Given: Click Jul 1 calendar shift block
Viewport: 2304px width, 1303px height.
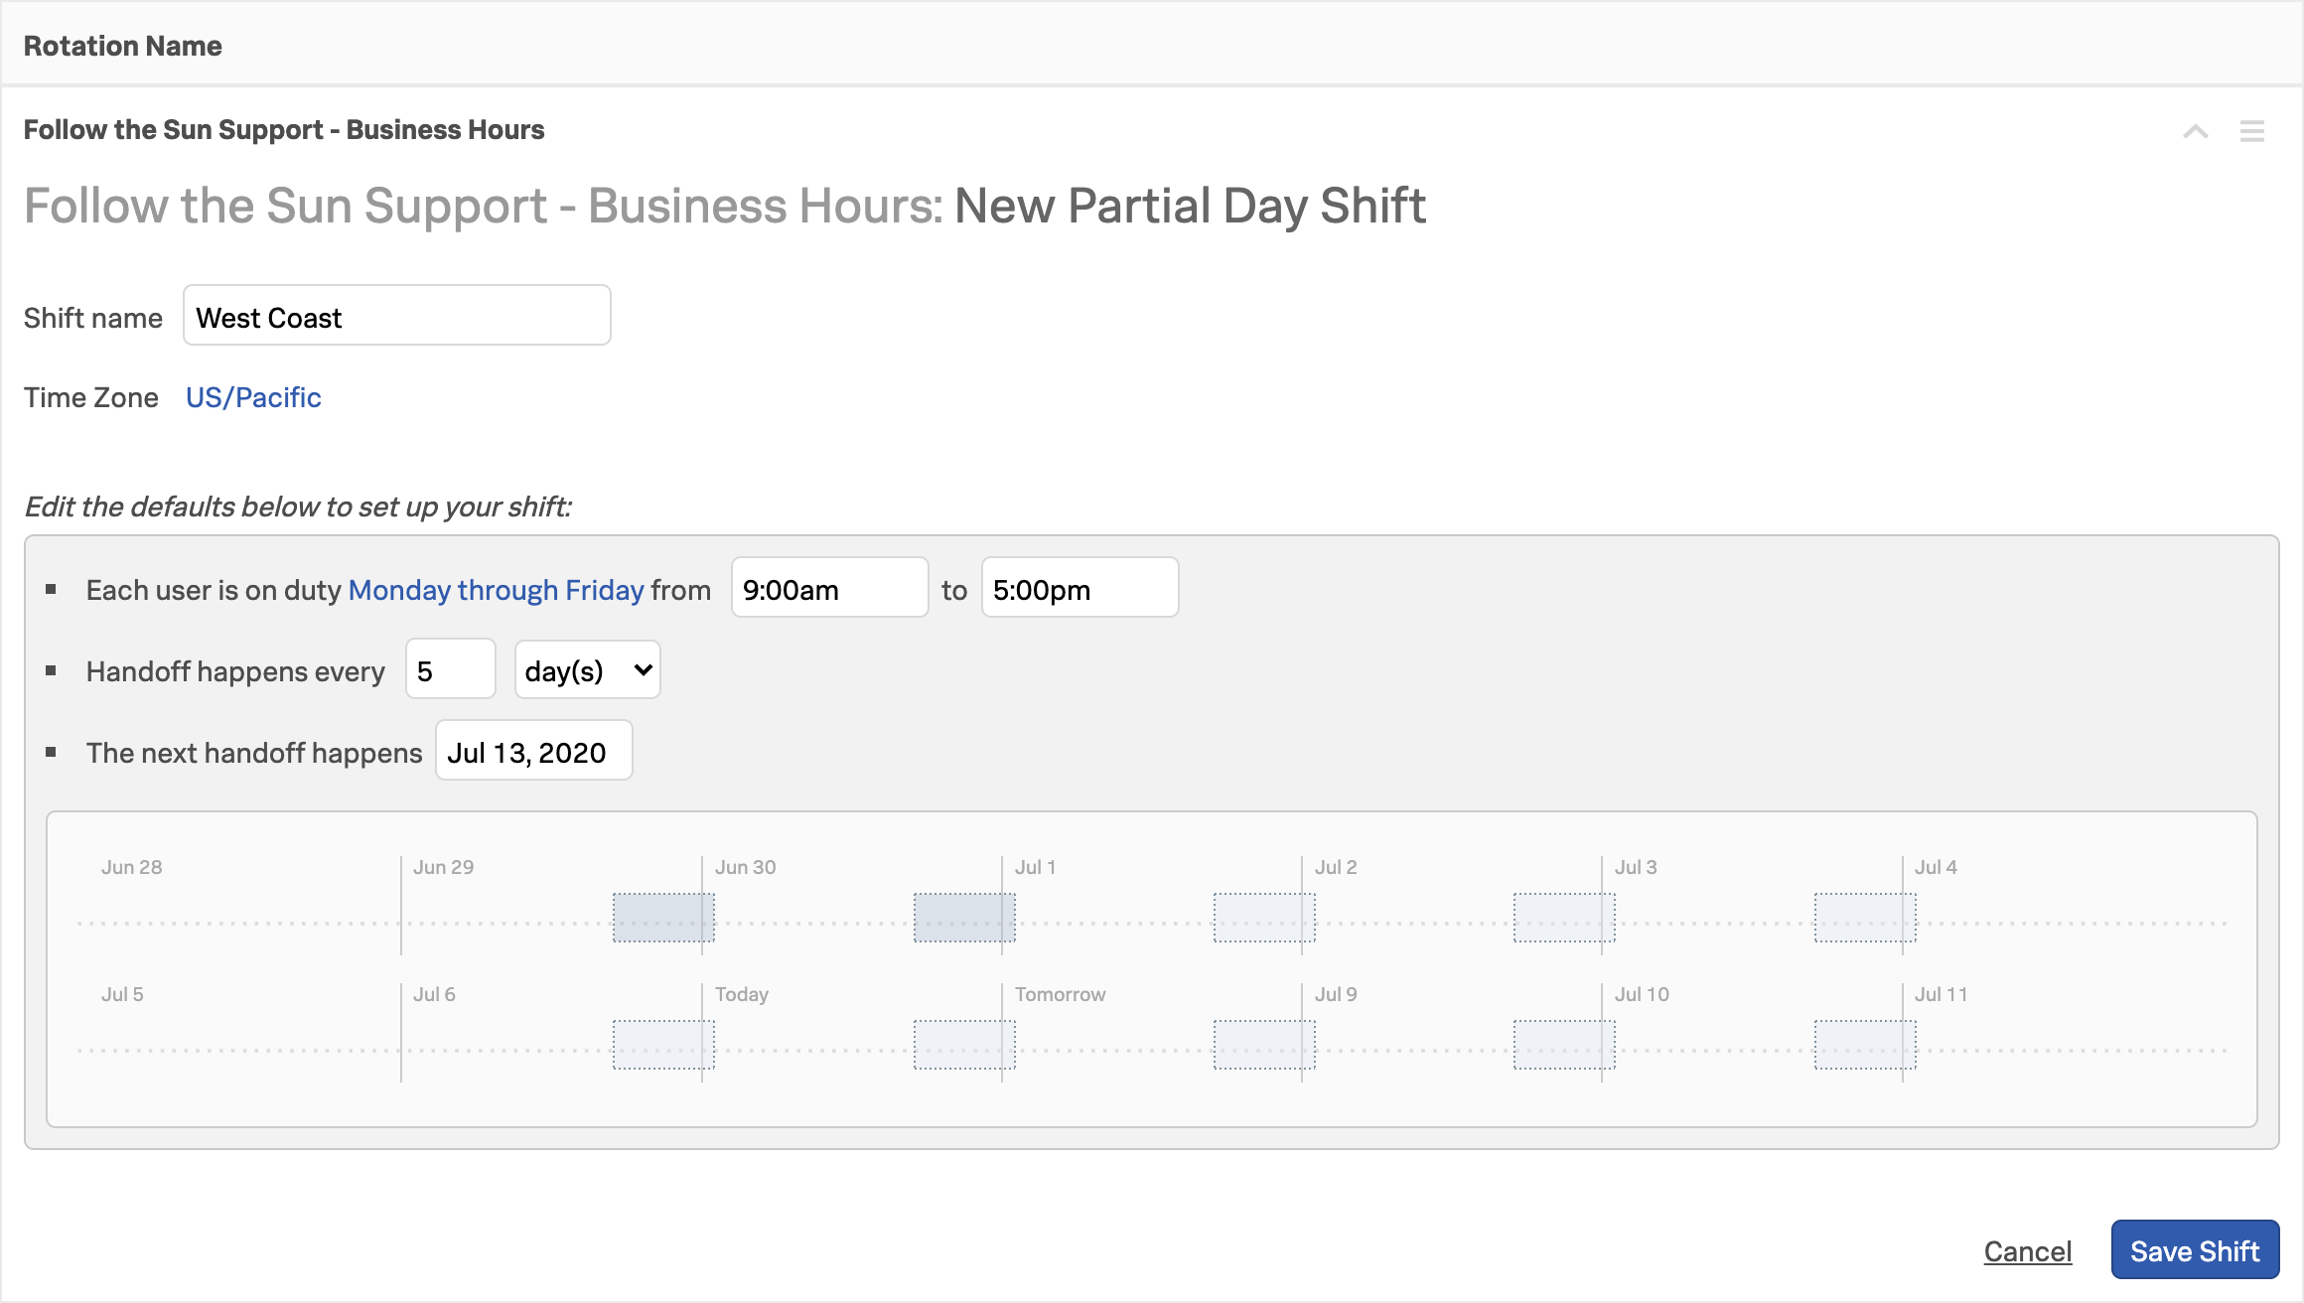Looking at the screenshot, I should 963,917.
